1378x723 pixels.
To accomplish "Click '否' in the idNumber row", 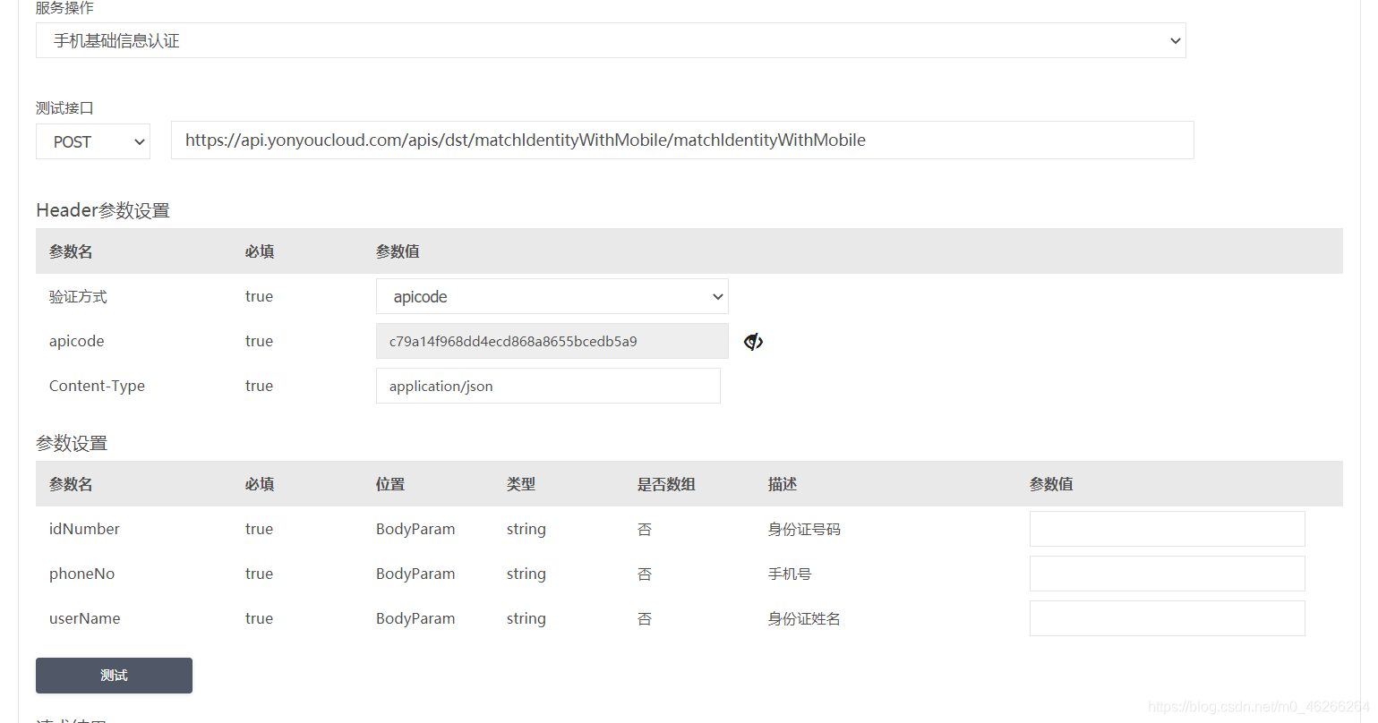I will pos(644,529).
